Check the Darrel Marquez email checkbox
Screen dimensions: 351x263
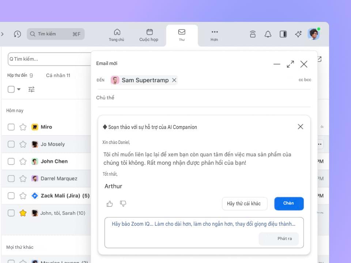pos(11,179)
